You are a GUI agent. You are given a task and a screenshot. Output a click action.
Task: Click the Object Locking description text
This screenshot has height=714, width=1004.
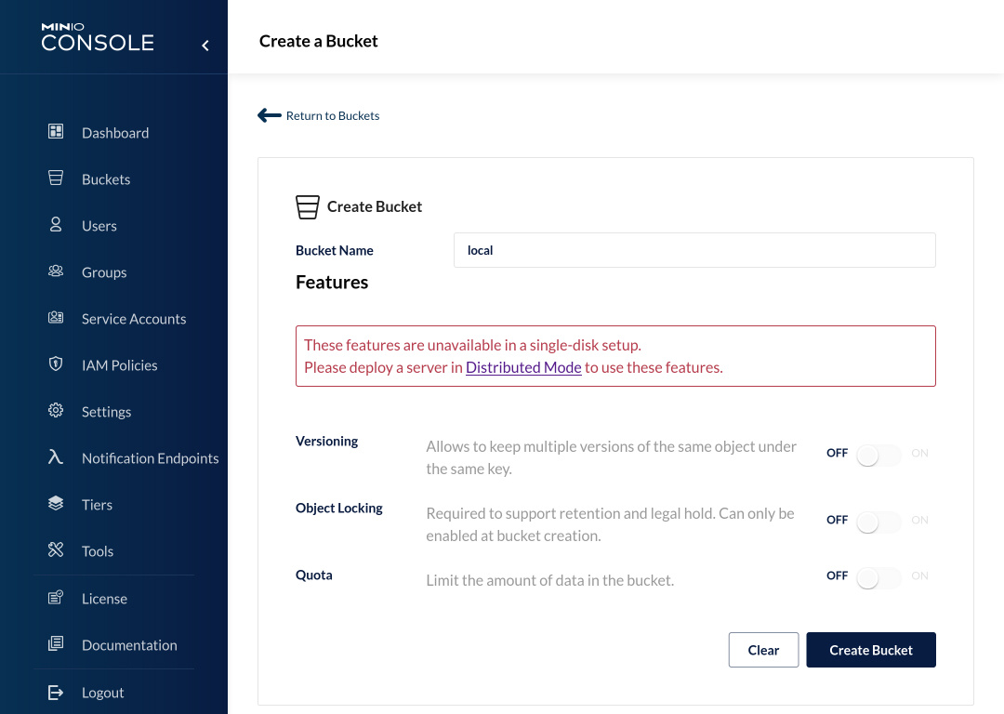(610, 524)
